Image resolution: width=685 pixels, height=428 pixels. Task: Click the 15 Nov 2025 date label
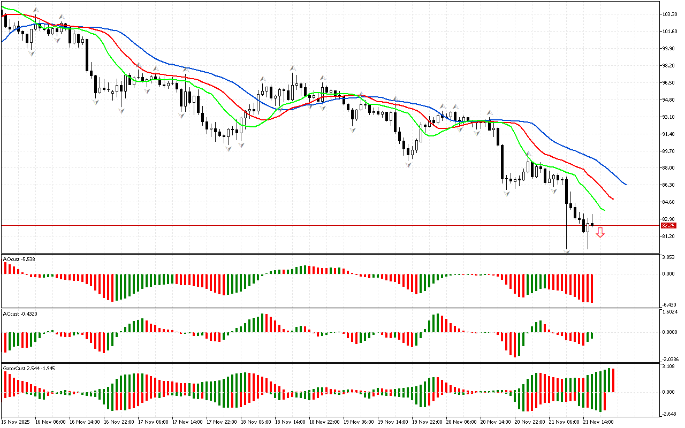click(x=16, y=422)
